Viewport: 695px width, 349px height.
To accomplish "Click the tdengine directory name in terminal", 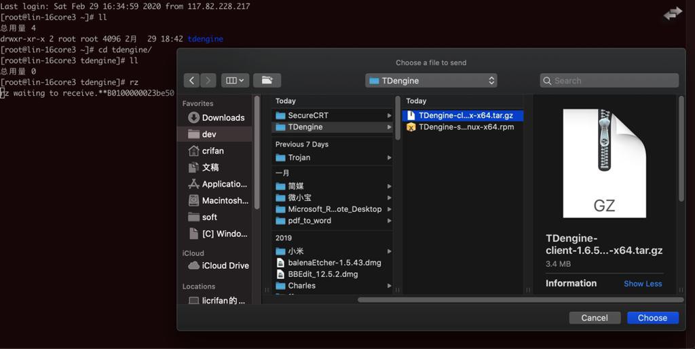I will pos(205,39).
